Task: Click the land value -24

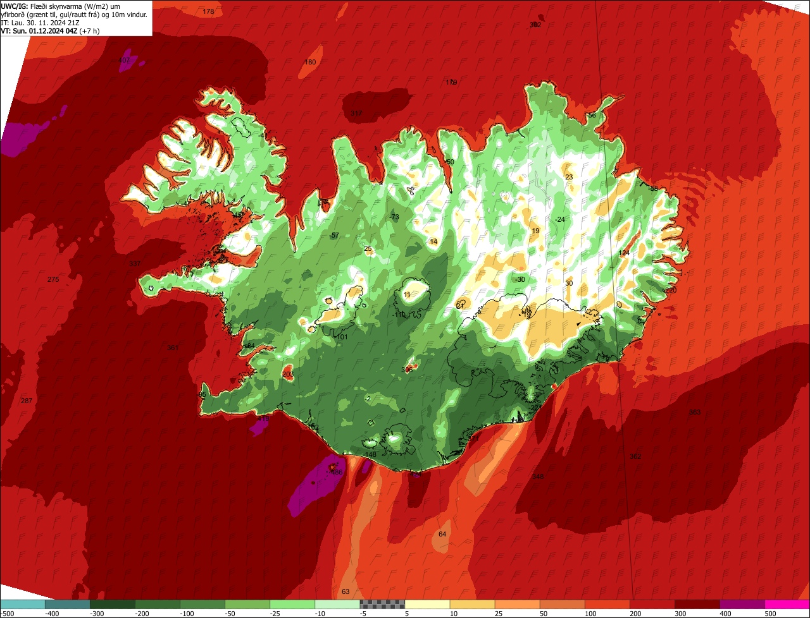Action: 559,219
